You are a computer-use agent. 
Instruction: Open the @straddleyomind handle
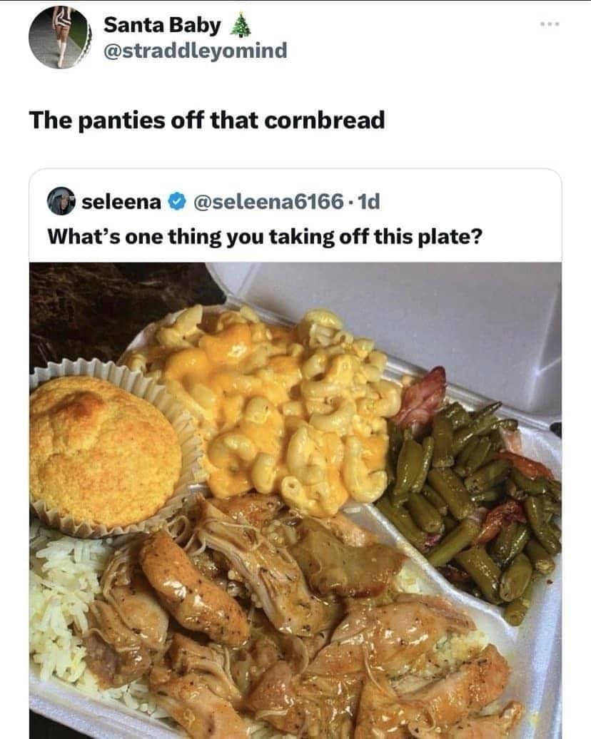point(196,50)
